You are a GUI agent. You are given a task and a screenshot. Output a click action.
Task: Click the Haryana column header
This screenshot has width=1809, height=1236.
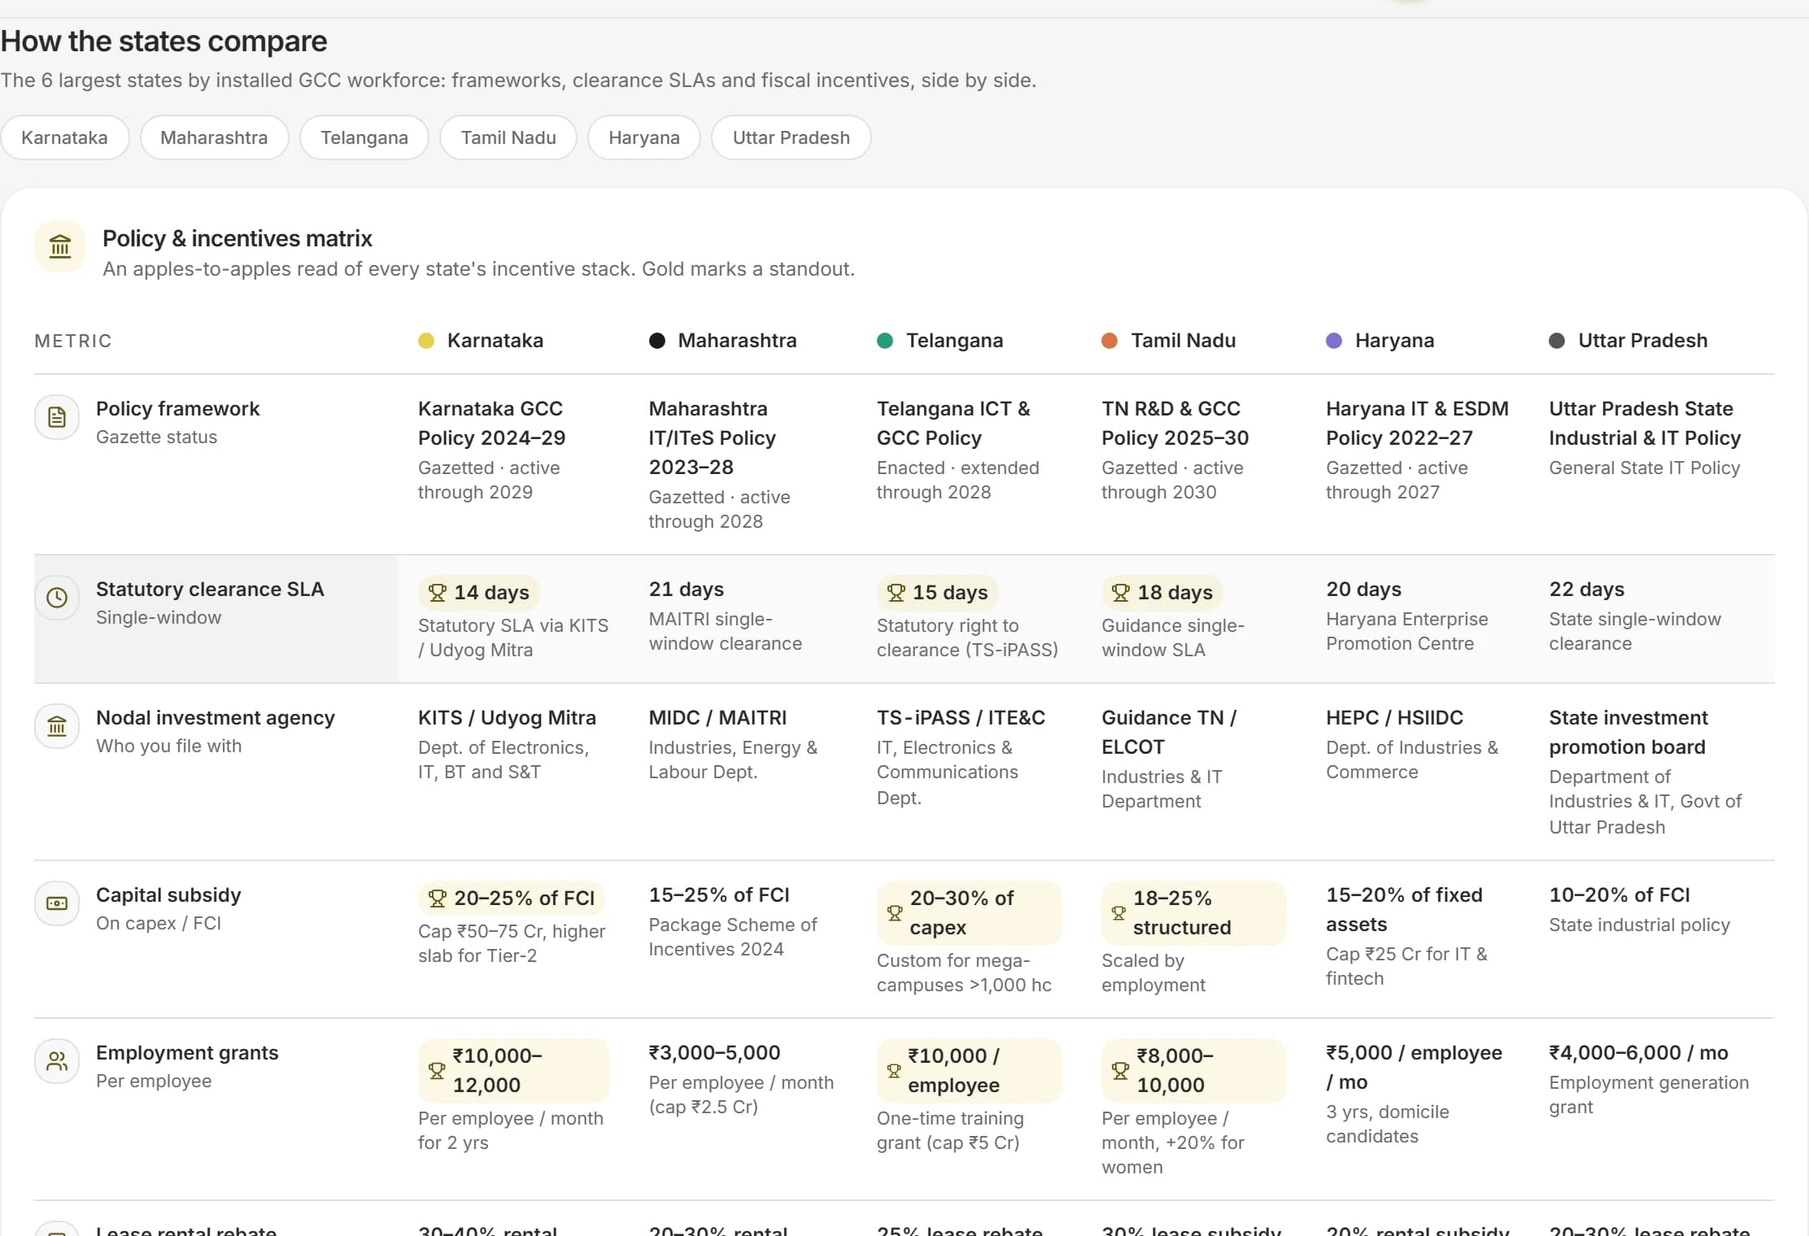pos(1380,341)
